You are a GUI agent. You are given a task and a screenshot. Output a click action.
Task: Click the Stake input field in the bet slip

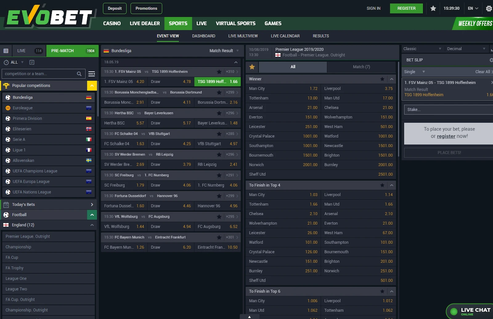click(x=447, y=110)
